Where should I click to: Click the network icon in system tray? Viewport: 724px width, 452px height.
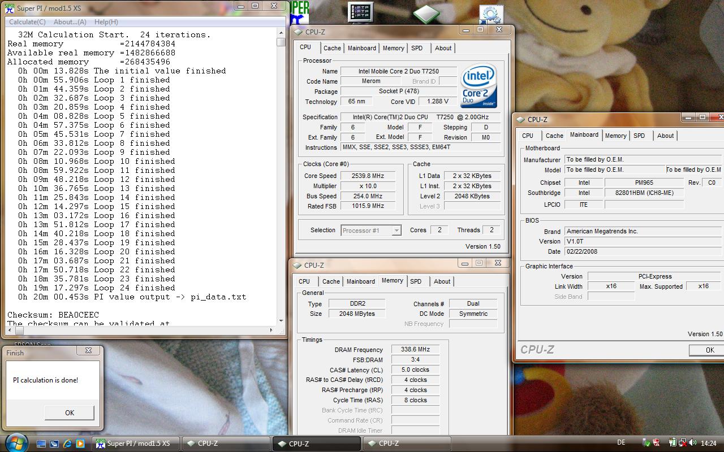tap(683, 443)
